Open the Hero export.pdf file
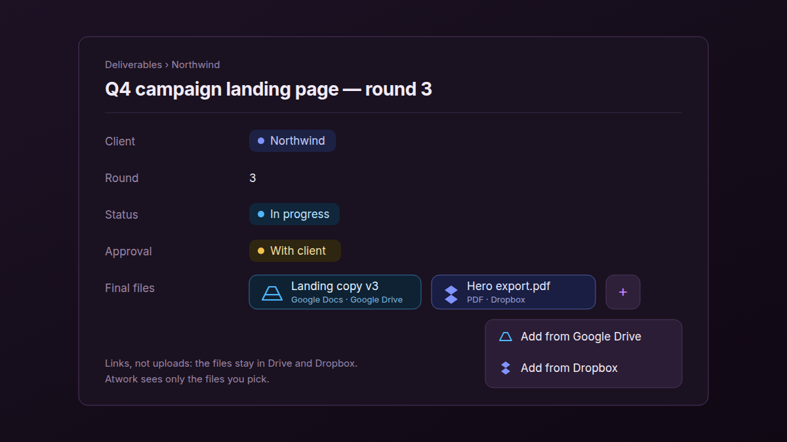 click(x=514, y=292)
